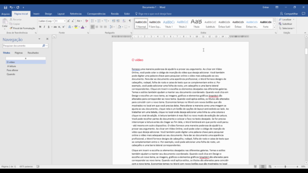Select the subscript icon
This screenshot has width=308, height=173.
59,27
